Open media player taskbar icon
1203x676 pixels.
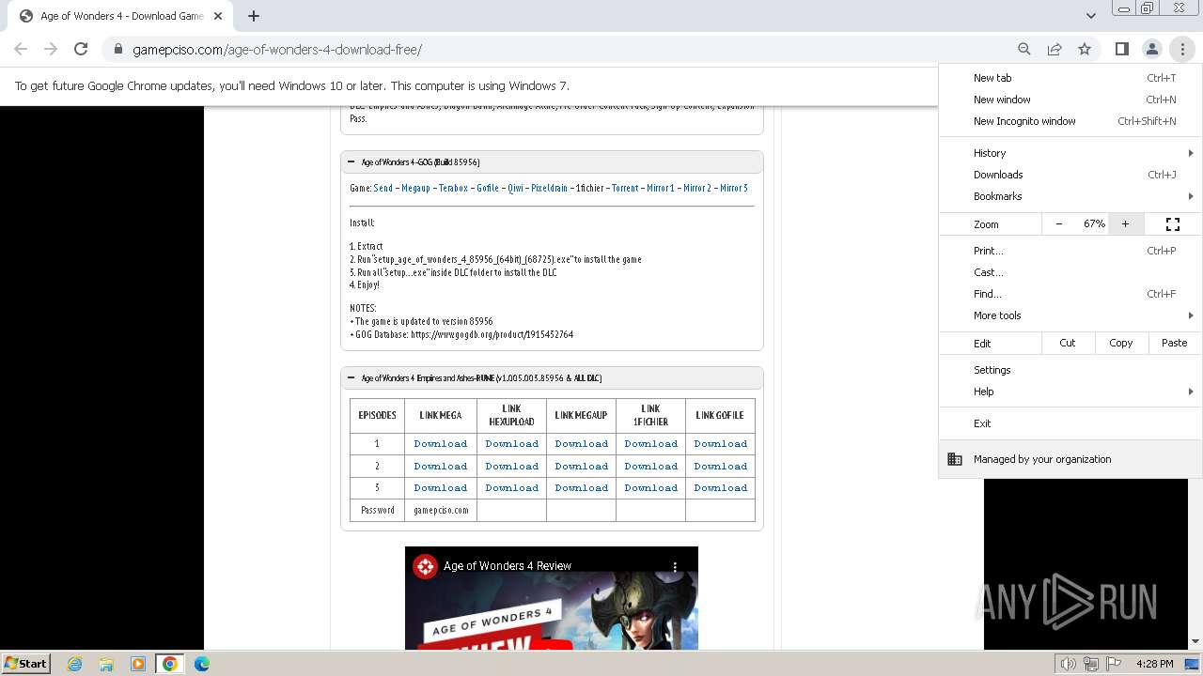click(x=138, y=664)
